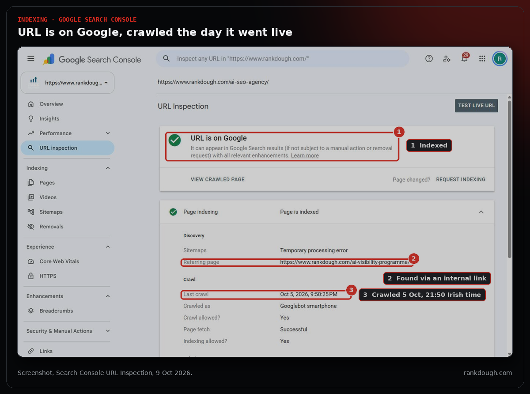Click the 'Googlebot smartphone' value

(308, 306)
